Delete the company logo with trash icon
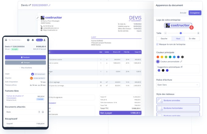Image resolution: width=207 pixels, height=134 pixels. (191, 28)
